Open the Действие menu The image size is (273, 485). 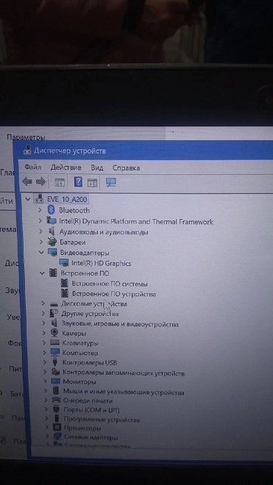coord(65,168)
